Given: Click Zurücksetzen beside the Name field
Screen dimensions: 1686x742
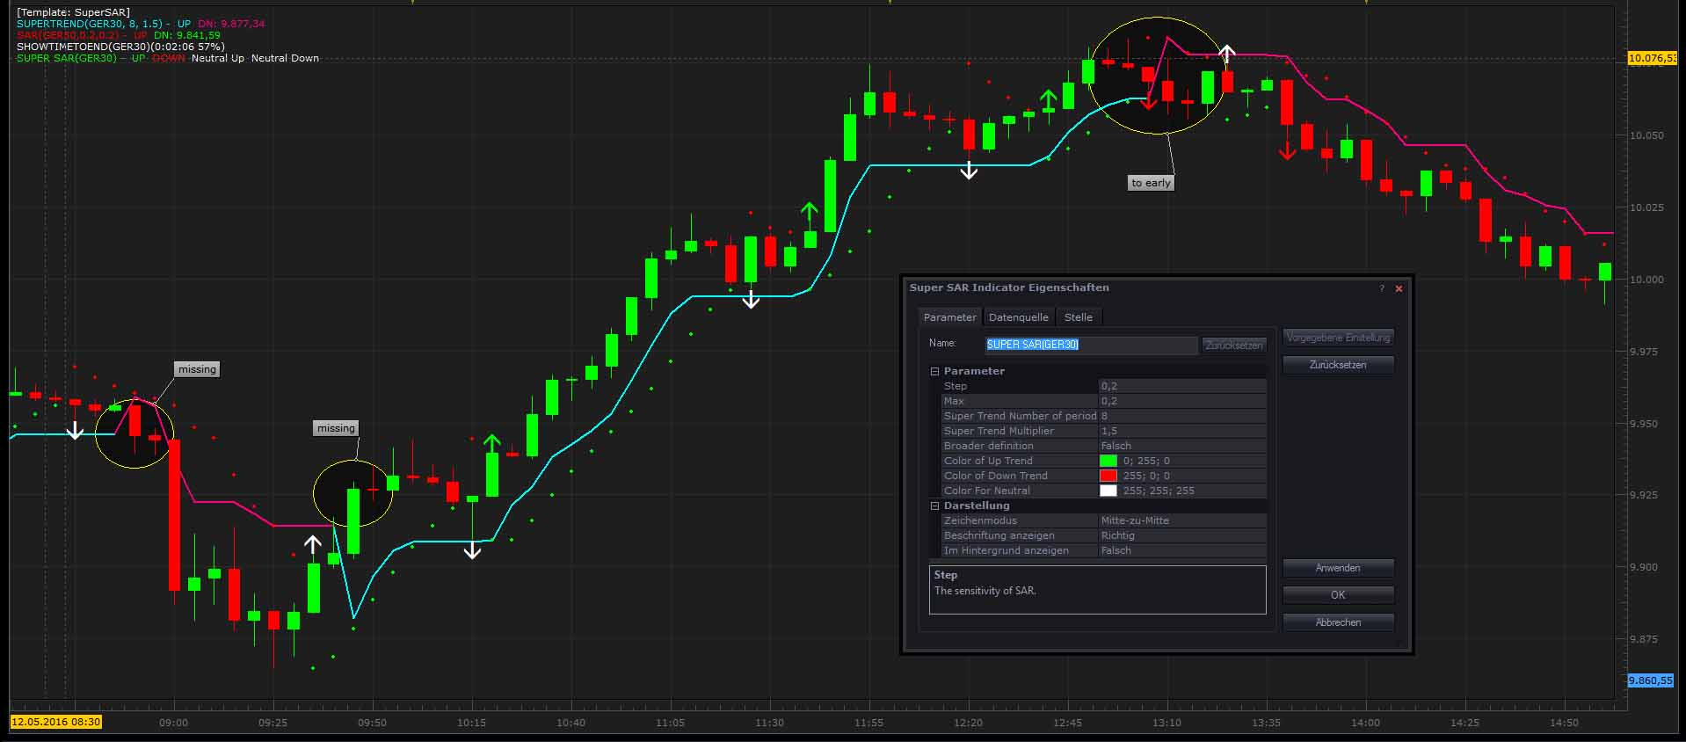Looking at the screenshot, I should [1234, 346].
